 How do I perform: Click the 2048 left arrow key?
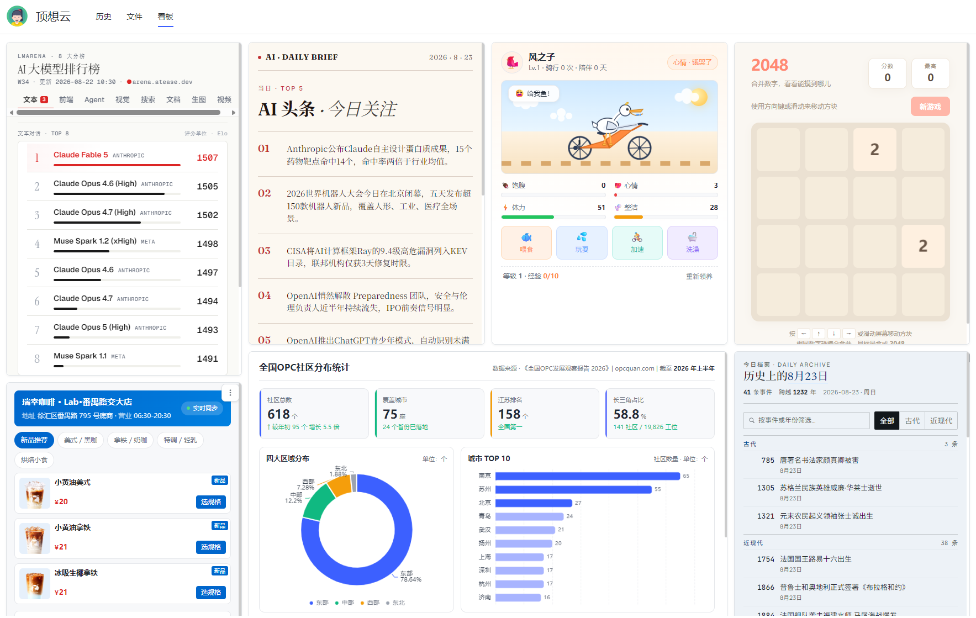(x=804, y=334)
